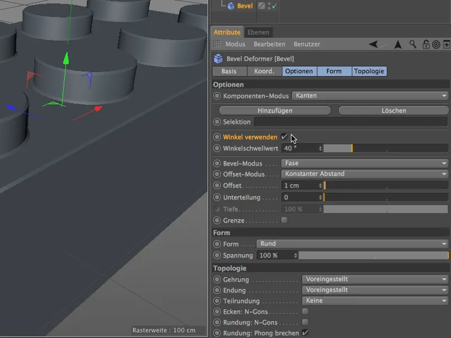Open the Teilrundung dropdown set to Keine
This screenshot has width=451, height=338.
pyautogui.click(x=375, y=301)
